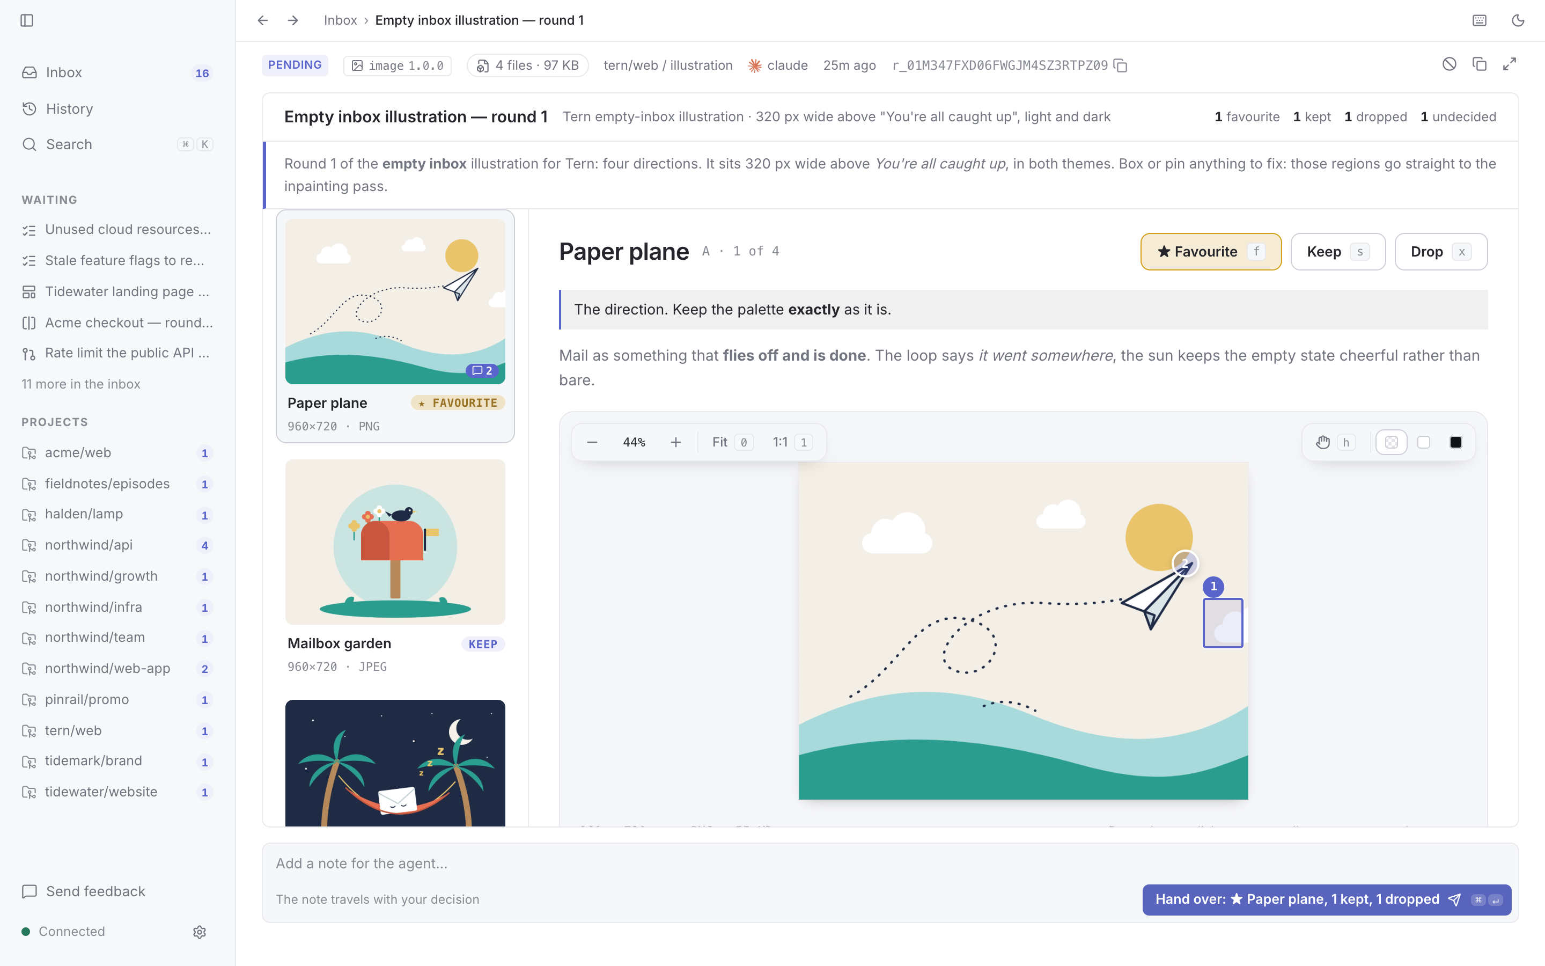Open the Acme checkout round waiting item
Viewport: 1545px width, 966px height.
pos(117,323)
